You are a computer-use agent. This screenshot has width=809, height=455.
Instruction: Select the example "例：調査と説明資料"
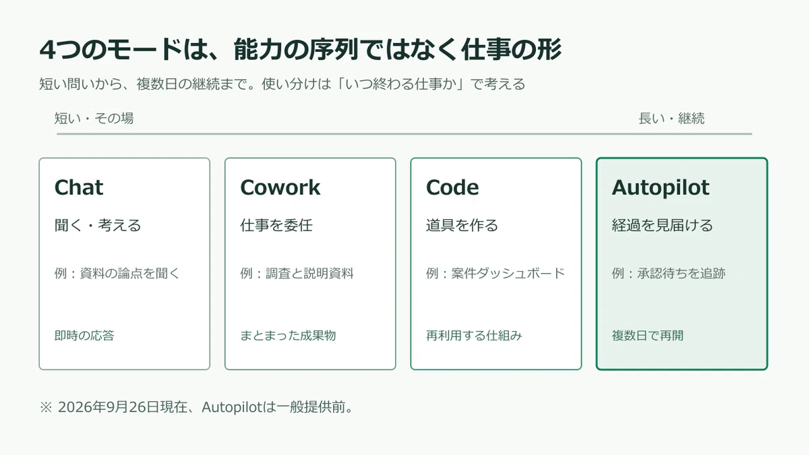click(x=297, y=274)
